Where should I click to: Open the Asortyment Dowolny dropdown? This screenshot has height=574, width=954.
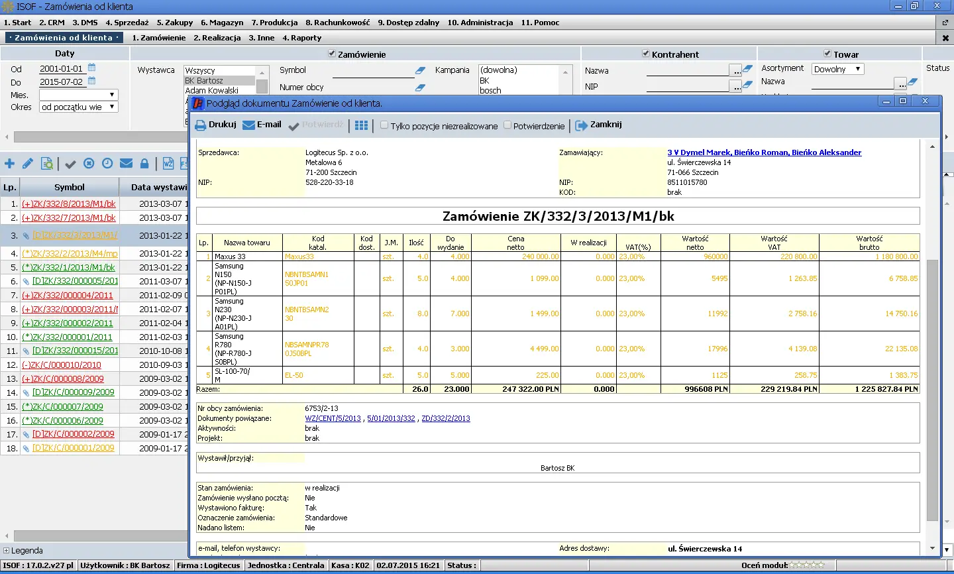[x=858, y=69]
